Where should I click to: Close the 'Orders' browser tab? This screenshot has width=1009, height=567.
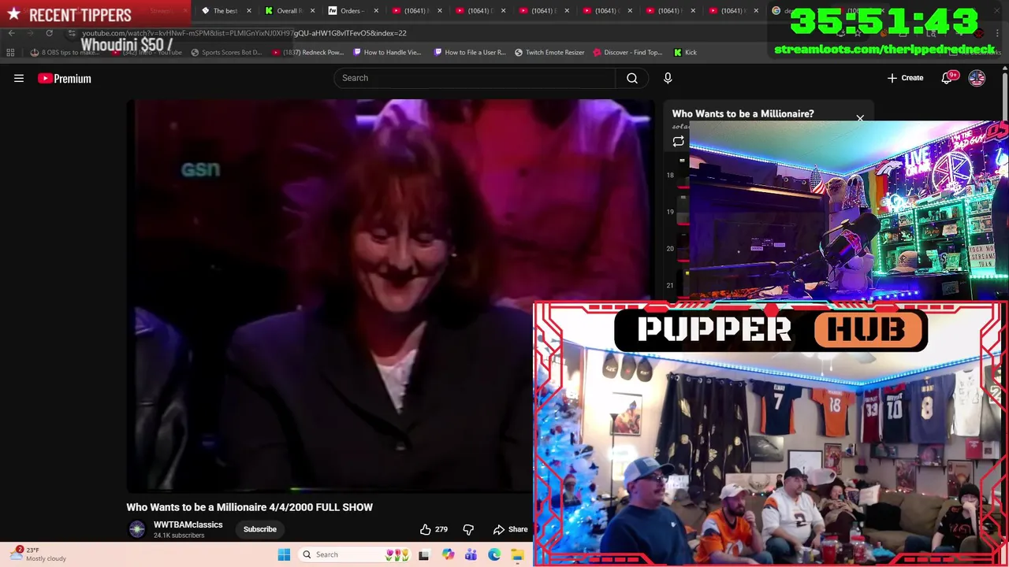(x=376, y=11)
